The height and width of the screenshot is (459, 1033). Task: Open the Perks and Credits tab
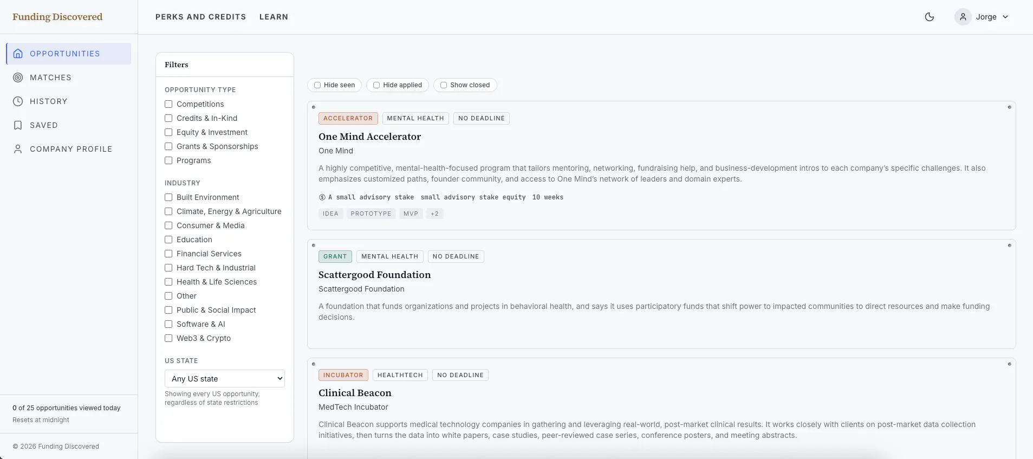click(x=200, y=17)
